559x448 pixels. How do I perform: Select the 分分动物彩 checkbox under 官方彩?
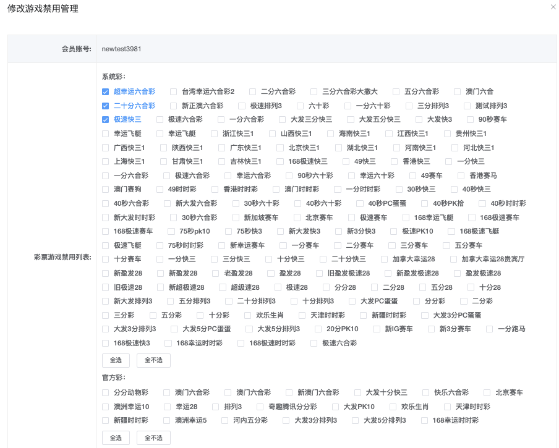click(106, 392)
